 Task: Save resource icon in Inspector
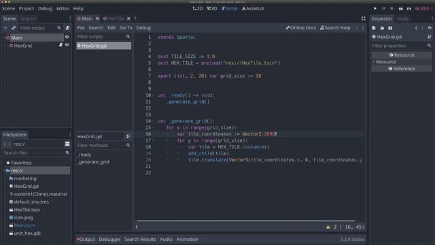tap(390, 28)
